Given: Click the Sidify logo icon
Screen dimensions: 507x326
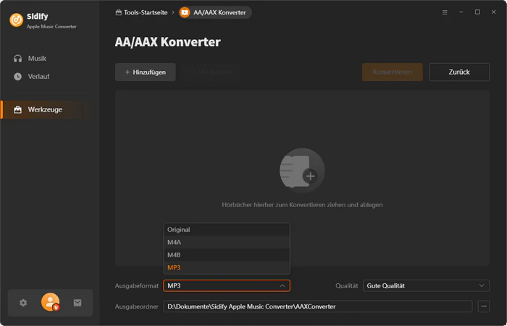Looking at the screenshot, I should tap(16, 20).
